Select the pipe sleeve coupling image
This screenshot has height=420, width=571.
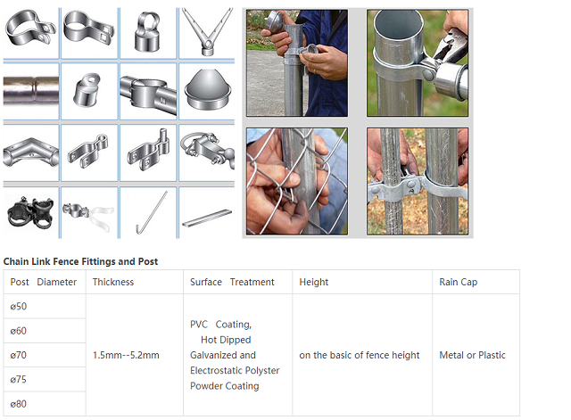(31, 91)
